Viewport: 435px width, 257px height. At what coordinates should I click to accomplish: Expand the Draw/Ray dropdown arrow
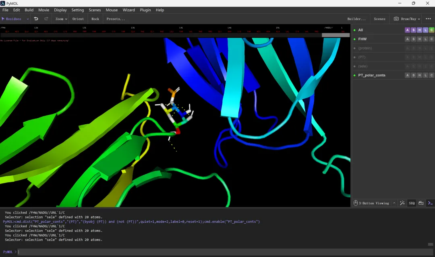pos(419,19)
